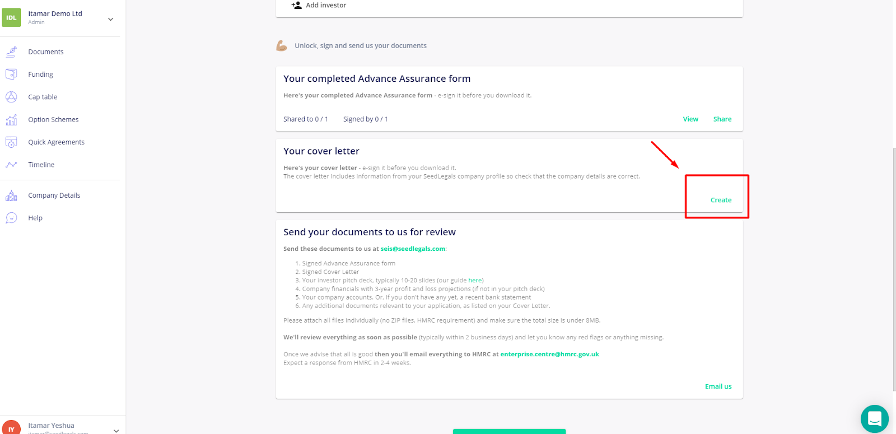Create the cover letter
Image resolution: width=896 pixels, height=434 pixels.
pyautogui.click(x=721, y=200)
